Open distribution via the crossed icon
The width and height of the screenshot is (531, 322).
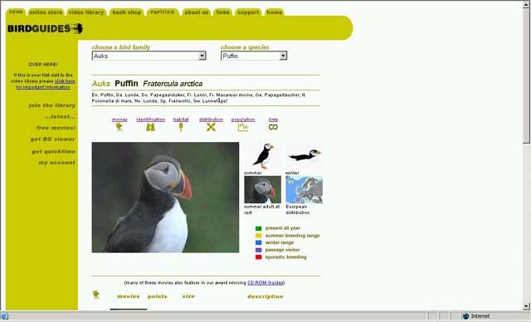tap(211, 127)
